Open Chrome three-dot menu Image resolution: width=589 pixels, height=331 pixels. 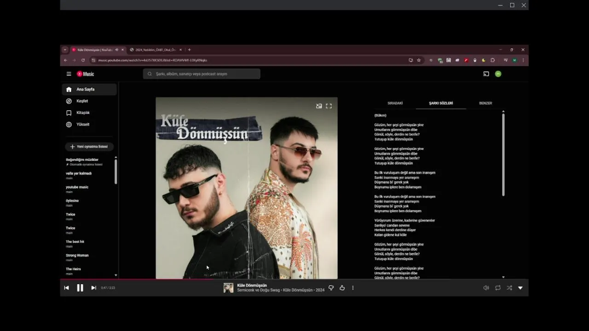523,60
